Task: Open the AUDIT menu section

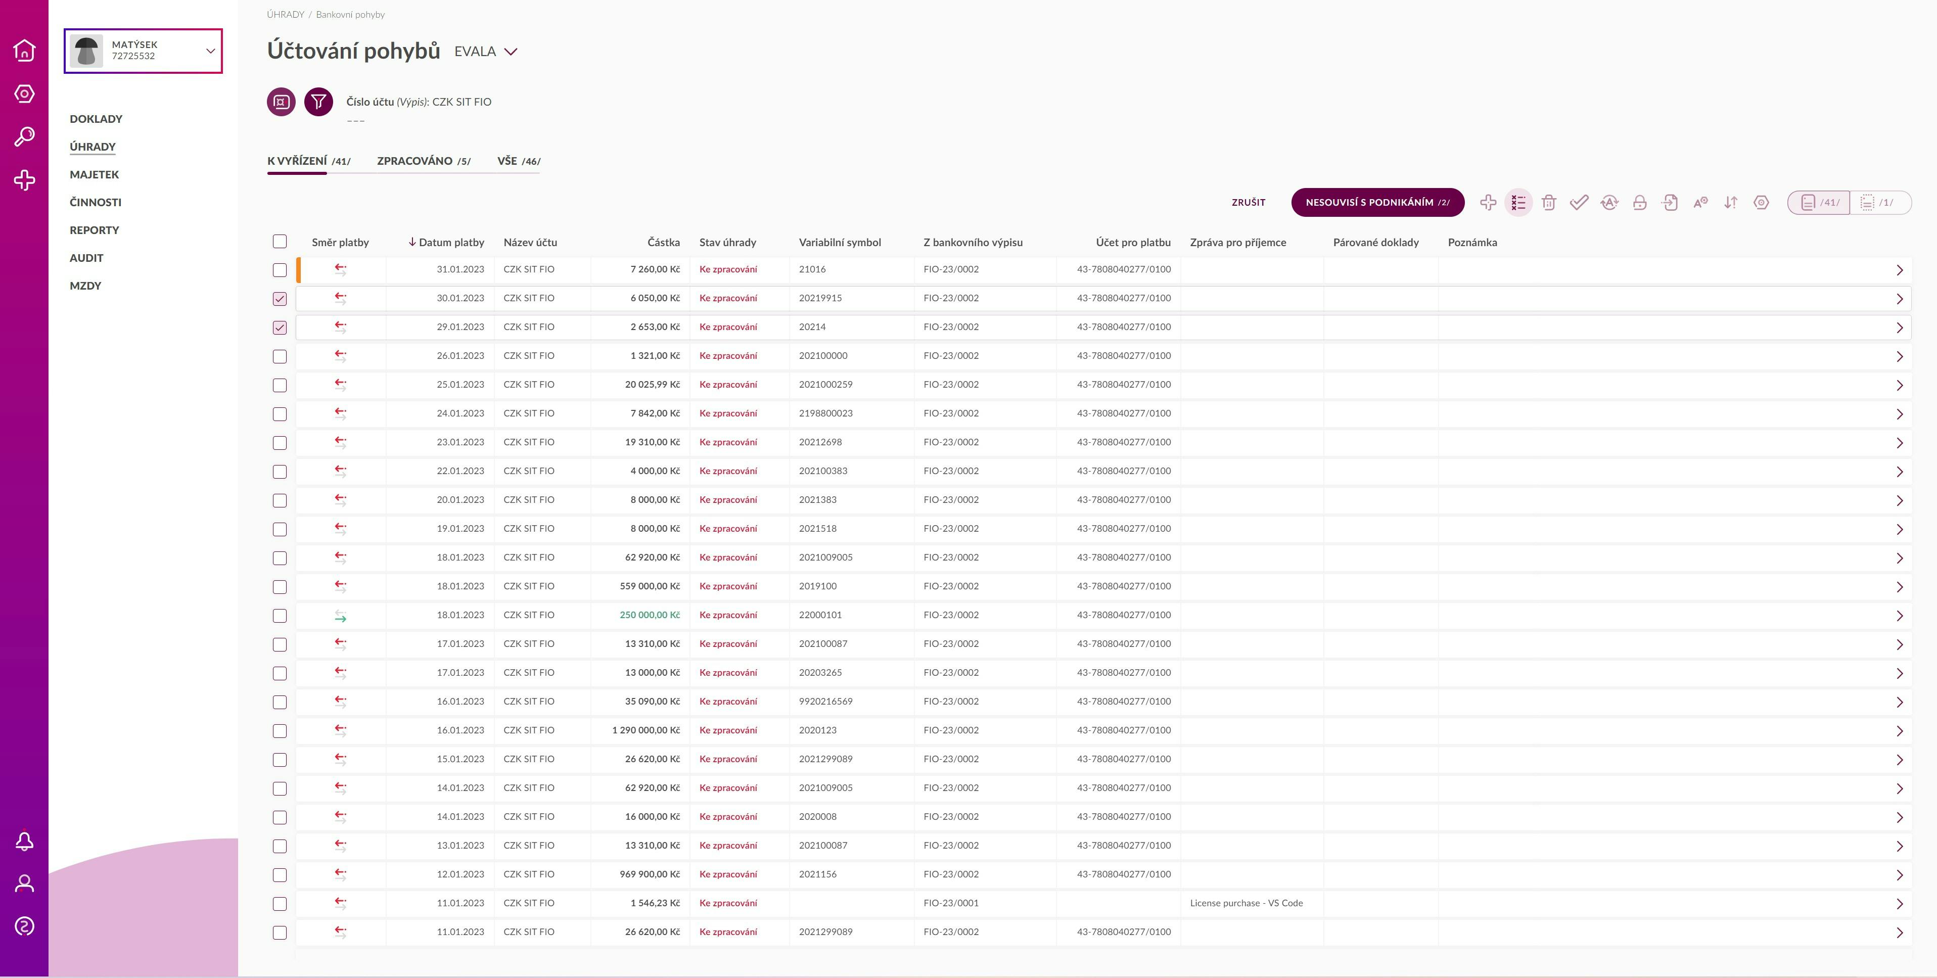Action: tap(86, 258)
